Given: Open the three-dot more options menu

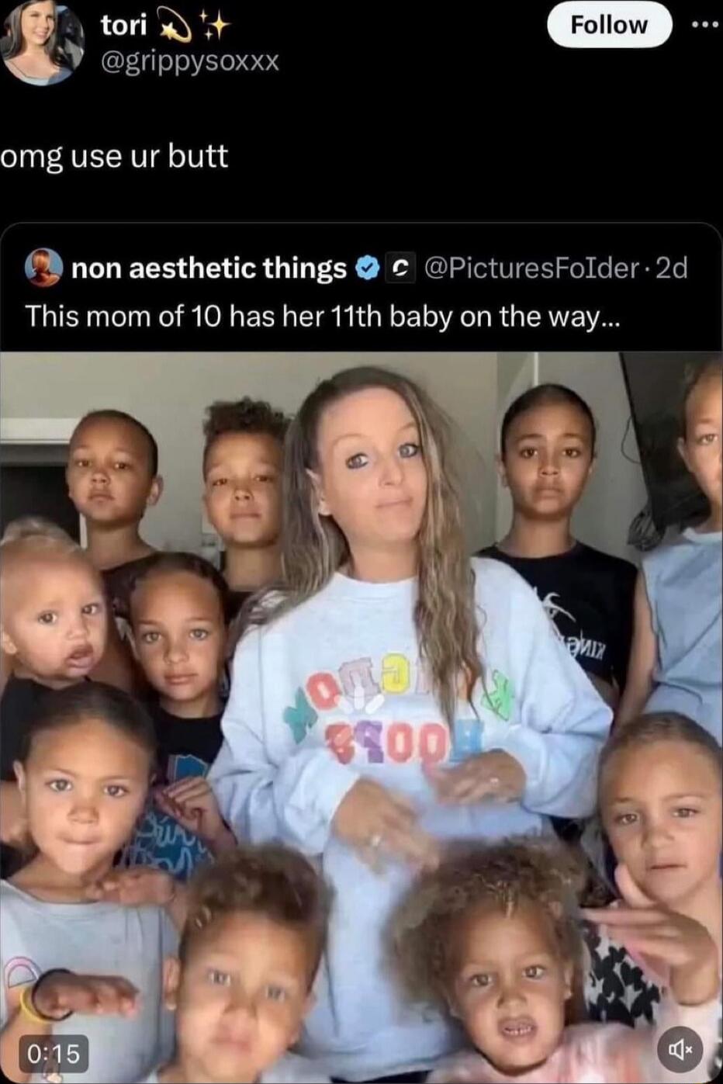Looking at the screenshot, I should 706,24.
